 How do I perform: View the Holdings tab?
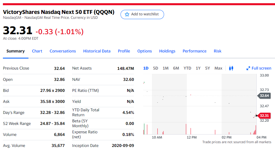pyautogui.click(x=167, y=51)
